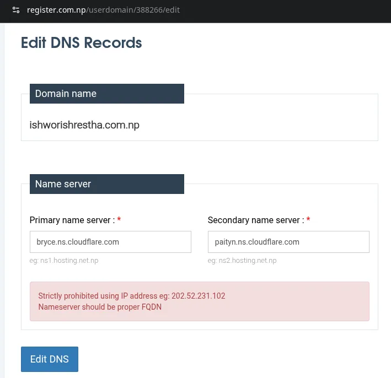Focus the Primary name server input field
This screenshot has height=378, width=391.
110,242
